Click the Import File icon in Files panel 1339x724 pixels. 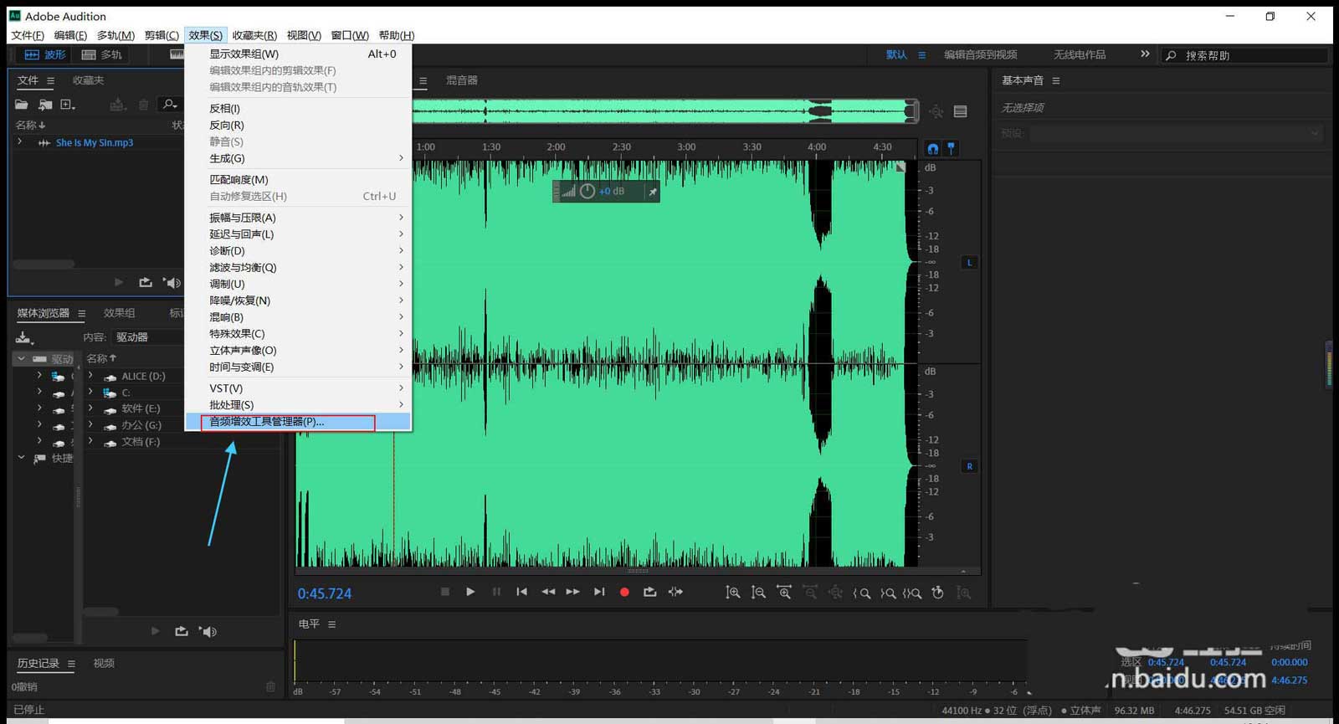click(x=45, y=105)
